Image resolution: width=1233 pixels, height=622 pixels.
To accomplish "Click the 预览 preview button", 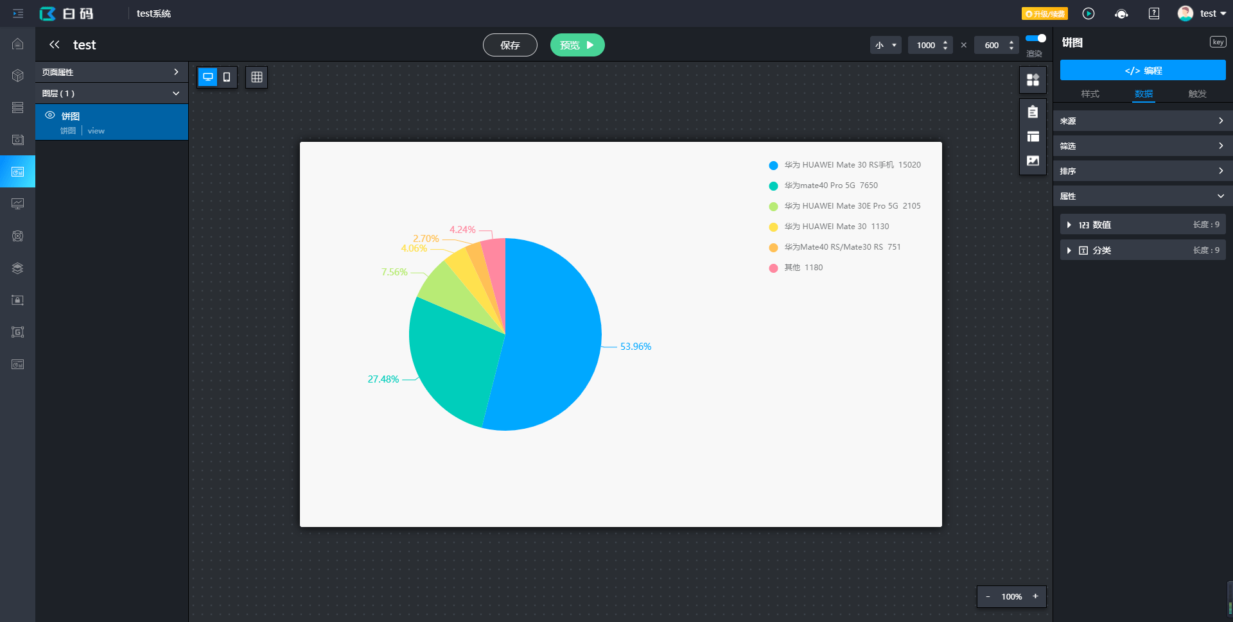I will (577, 45).
